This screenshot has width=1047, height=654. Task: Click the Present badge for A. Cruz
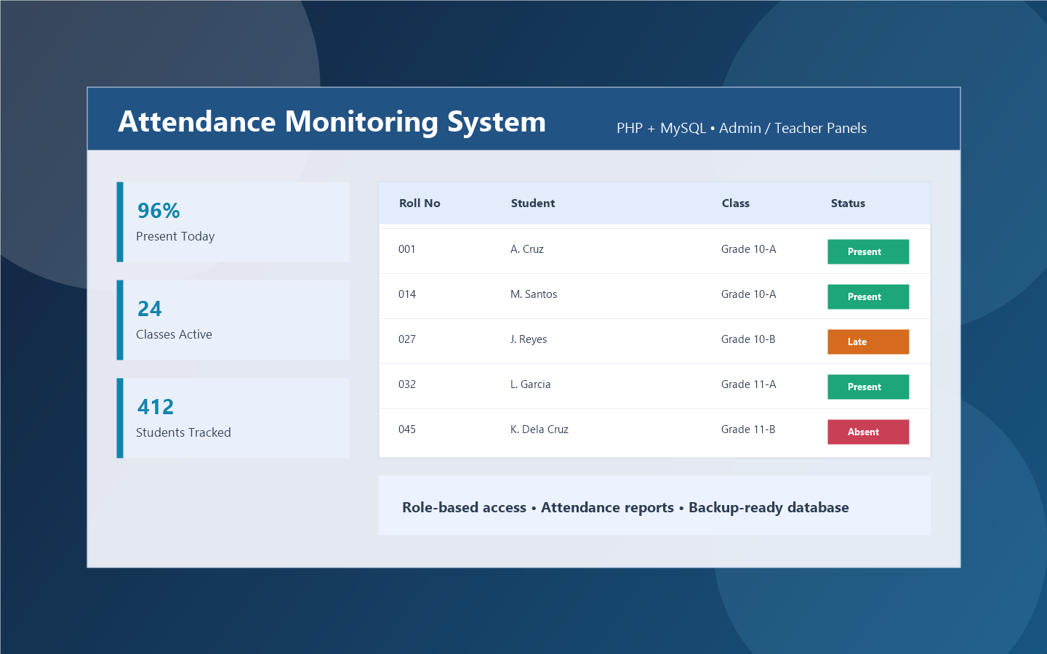click(868, 251)
